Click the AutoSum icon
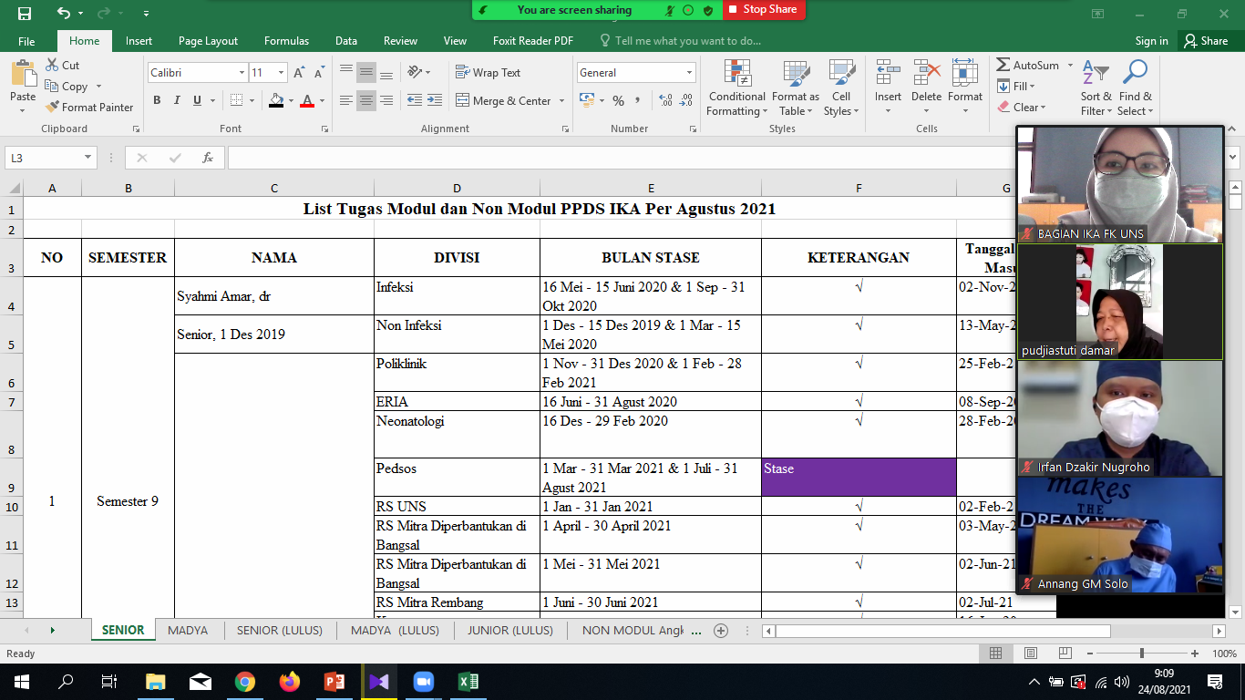The image size is (1245, 700). tap(1003, 66)
